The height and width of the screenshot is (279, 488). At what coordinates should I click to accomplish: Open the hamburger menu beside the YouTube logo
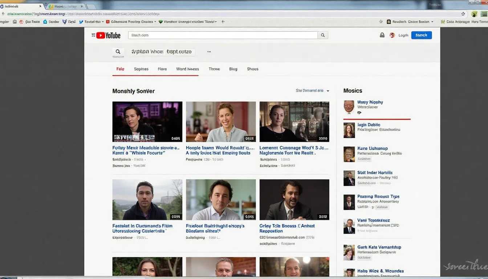93,35
